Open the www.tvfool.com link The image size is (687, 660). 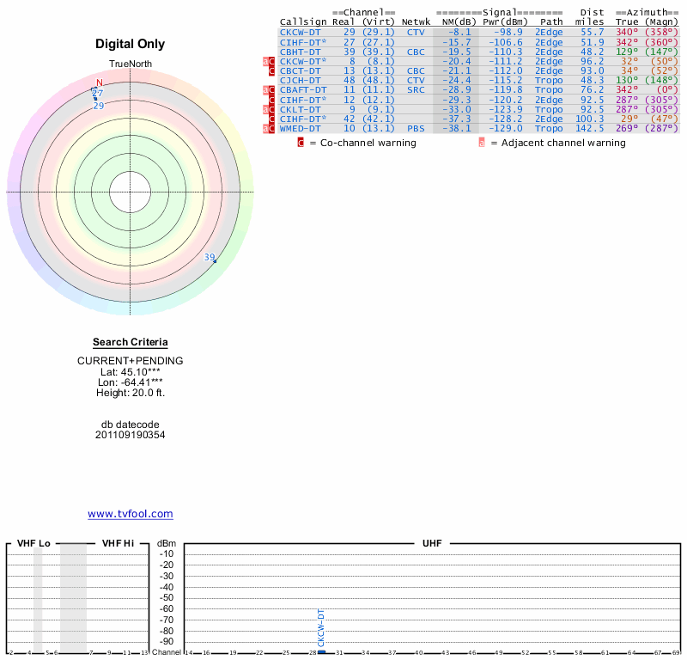pyautogui.click(x=131, y=514)
